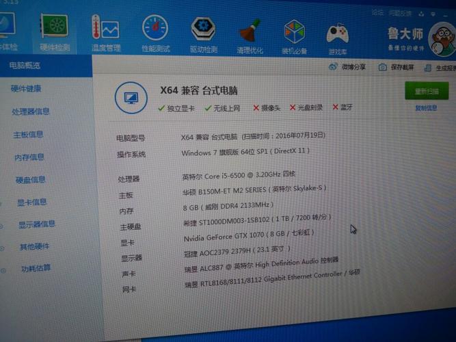
Task: Click 蓝牙 unavailable status
Action: (x=343, y=107)
